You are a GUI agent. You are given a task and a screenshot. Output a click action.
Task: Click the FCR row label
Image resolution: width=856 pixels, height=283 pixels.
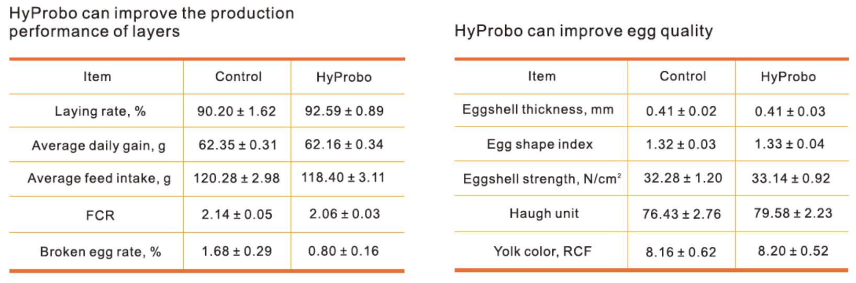click(100, 215)
